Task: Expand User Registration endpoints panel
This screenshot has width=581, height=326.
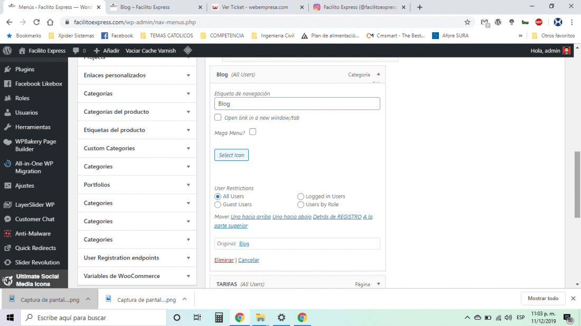Action: [x=137, y=257]
